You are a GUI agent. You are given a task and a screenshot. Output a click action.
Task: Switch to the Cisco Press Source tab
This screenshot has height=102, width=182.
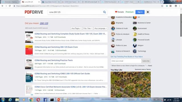tap(51, 2)
